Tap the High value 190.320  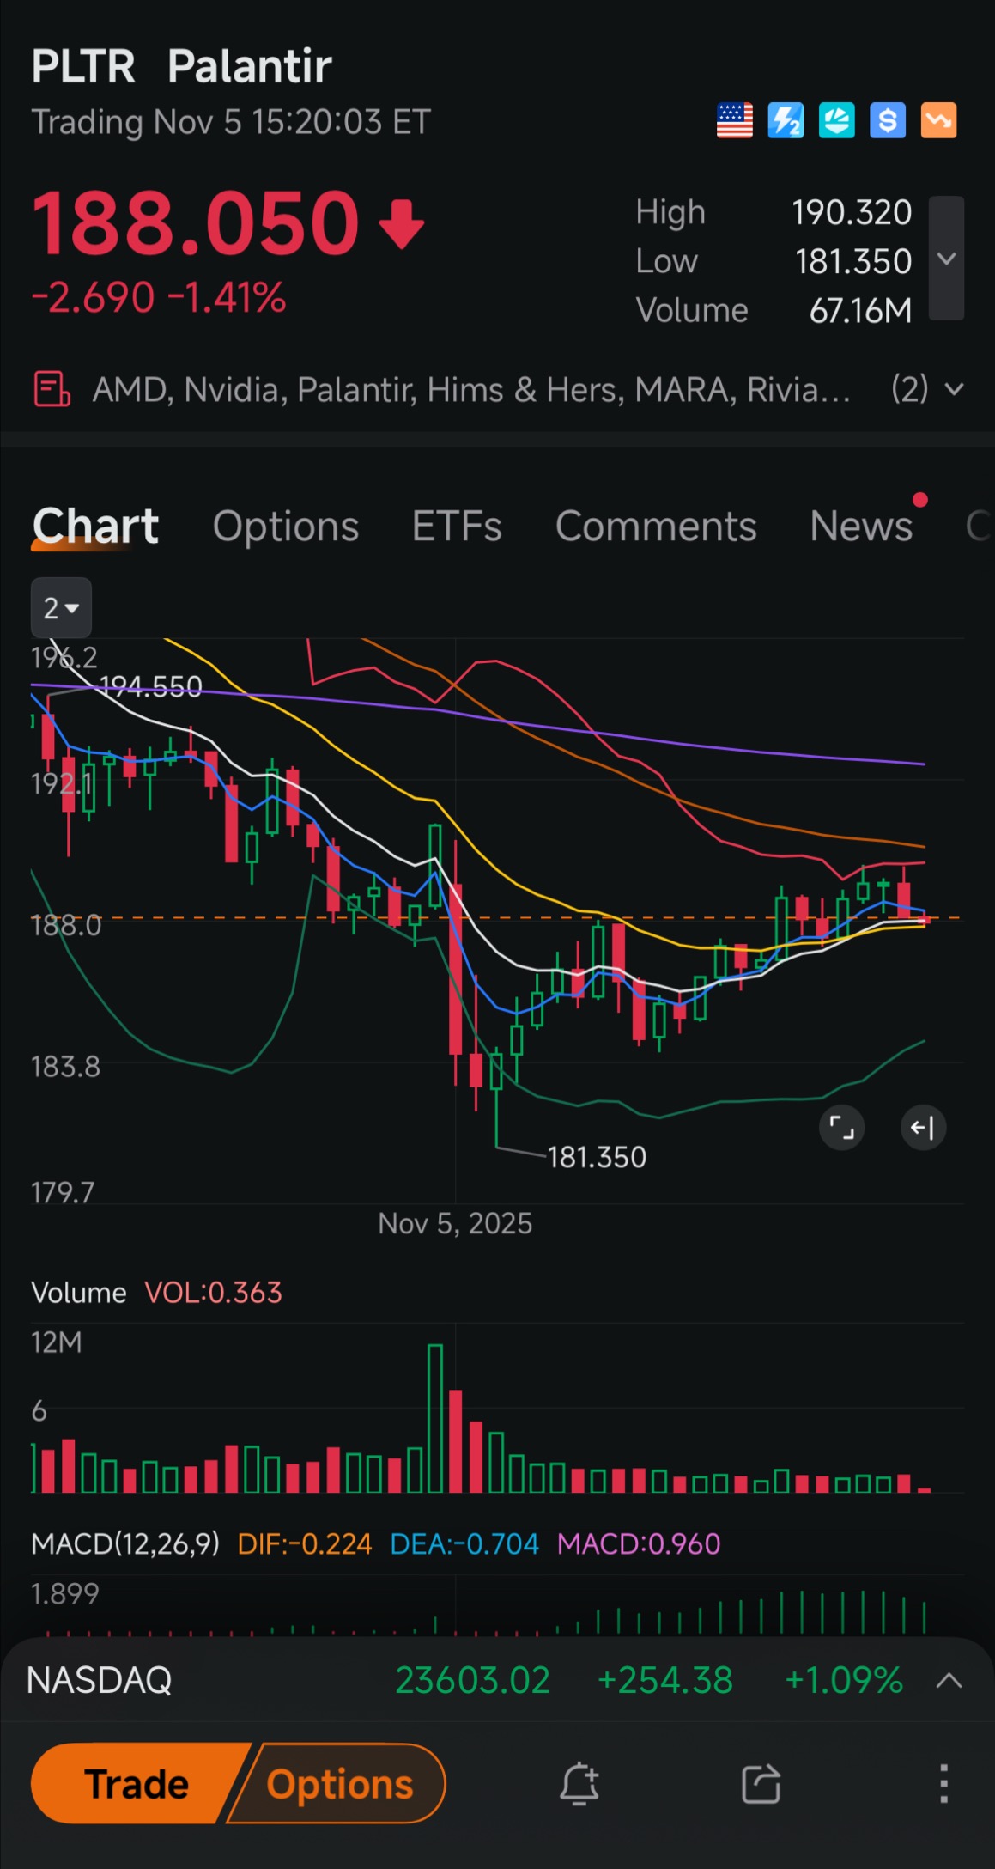tap(852, 212)
